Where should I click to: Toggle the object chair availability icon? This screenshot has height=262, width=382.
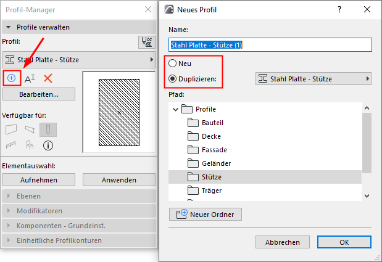pos(30,145)
